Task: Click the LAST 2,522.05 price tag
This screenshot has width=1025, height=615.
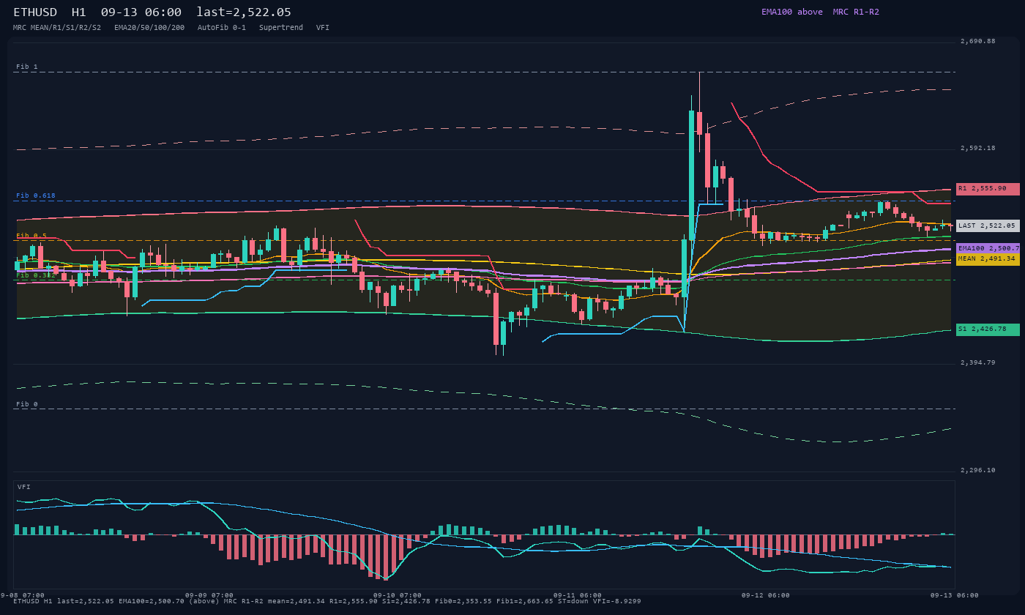Action: pos(988,226)
